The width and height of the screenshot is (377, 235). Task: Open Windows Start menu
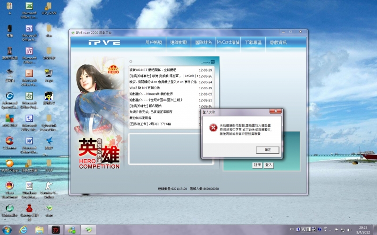(x=7, y=230)
